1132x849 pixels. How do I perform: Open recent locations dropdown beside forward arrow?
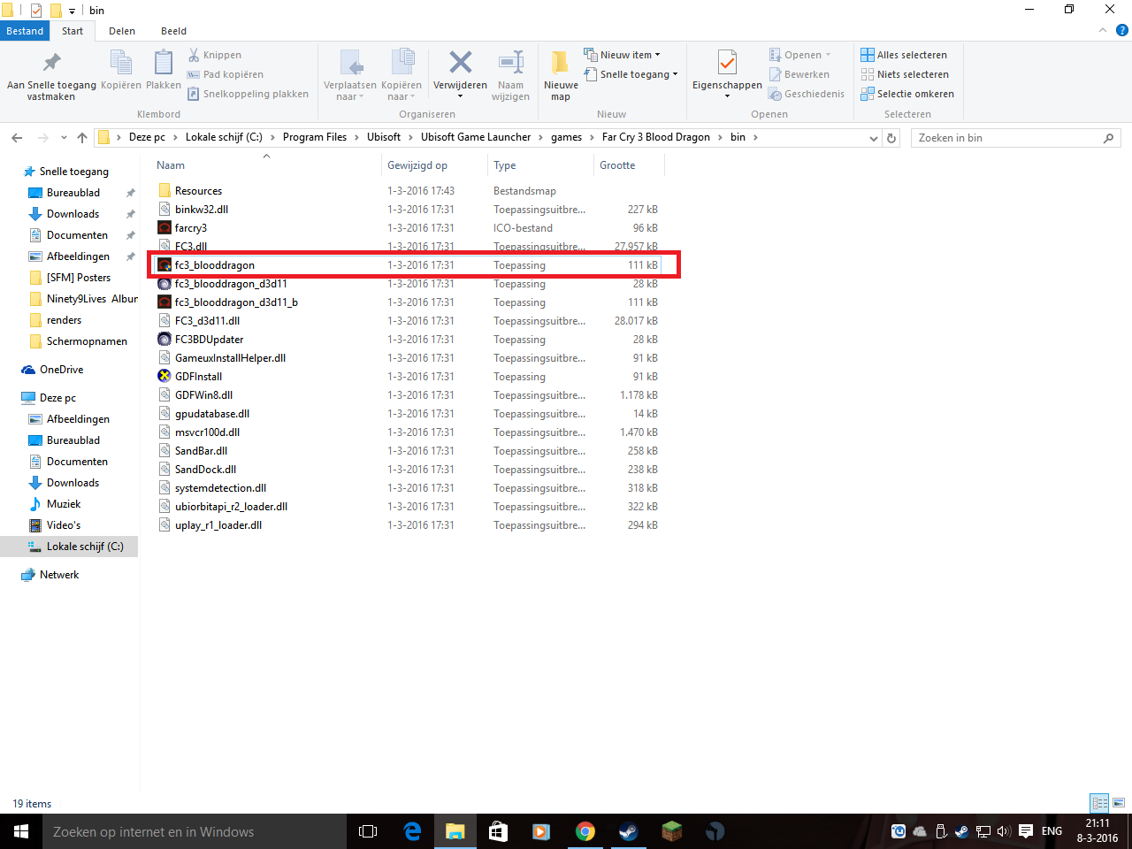[x=64, y=138]
